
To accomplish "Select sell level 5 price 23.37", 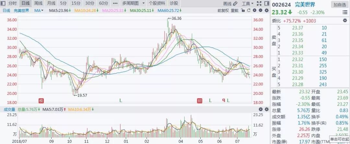I will 297,28.
